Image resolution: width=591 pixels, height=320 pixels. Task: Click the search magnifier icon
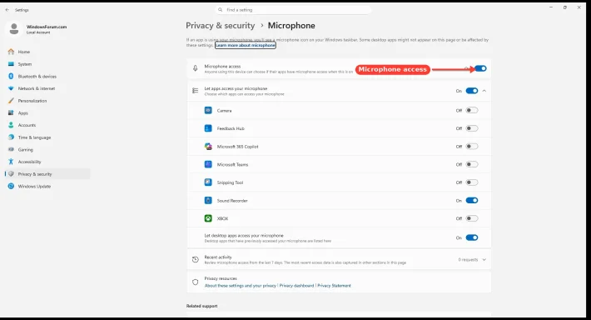pos(220,10)
